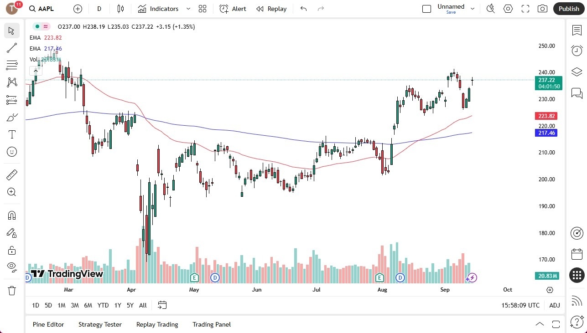Click the green series color dot in the legend
587x333 pixels.
point(37,26)
